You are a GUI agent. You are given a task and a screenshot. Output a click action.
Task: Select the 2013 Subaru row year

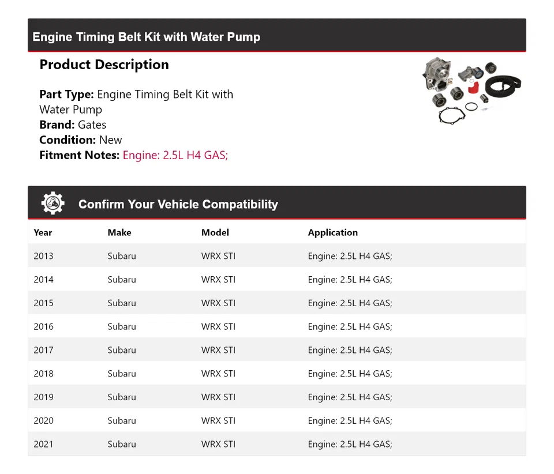coord(43,256)
